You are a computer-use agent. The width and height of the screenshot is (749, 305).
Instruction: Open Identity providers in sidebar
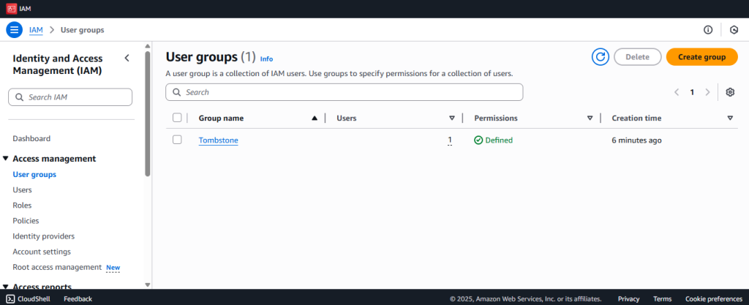click(43, 236)
